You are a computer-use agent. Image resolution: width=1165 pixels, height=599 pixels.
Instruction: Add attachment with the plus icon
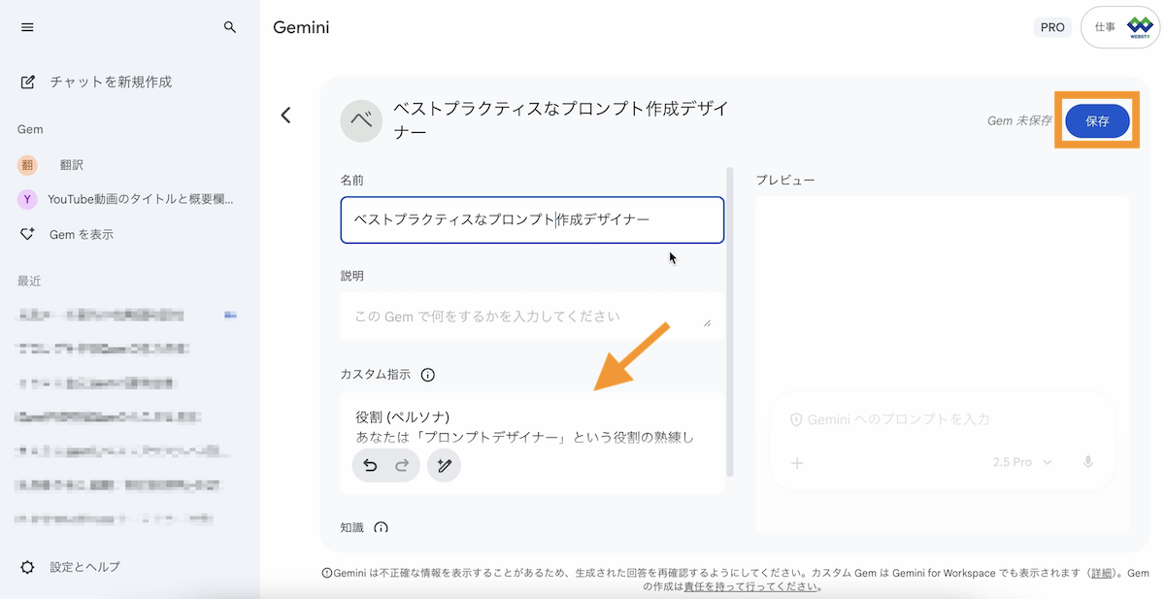(797, 463)
